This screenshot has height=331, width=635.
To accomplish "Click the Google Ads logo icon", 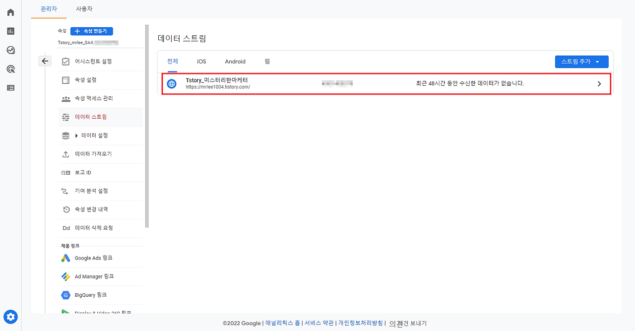I will click(65, 258).
